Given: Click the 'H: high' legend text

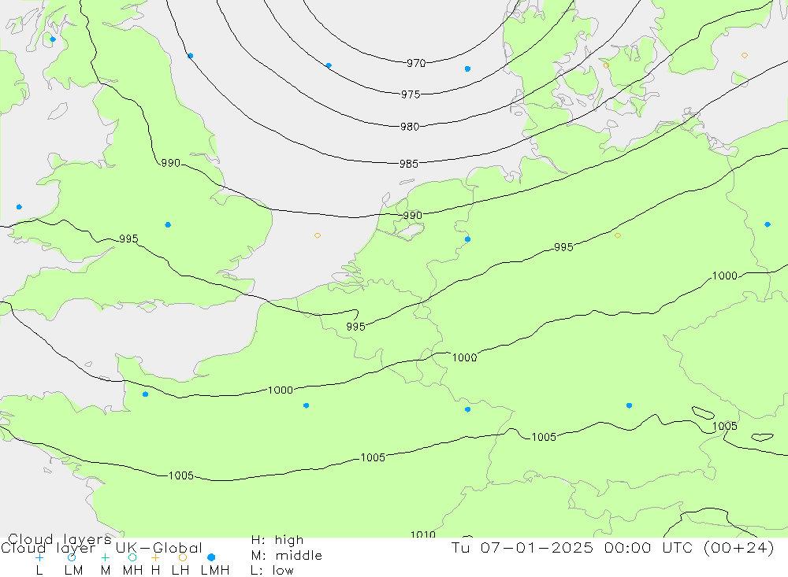Looking at the screenshot, I should pyautogui.click(x=277, y=540).
